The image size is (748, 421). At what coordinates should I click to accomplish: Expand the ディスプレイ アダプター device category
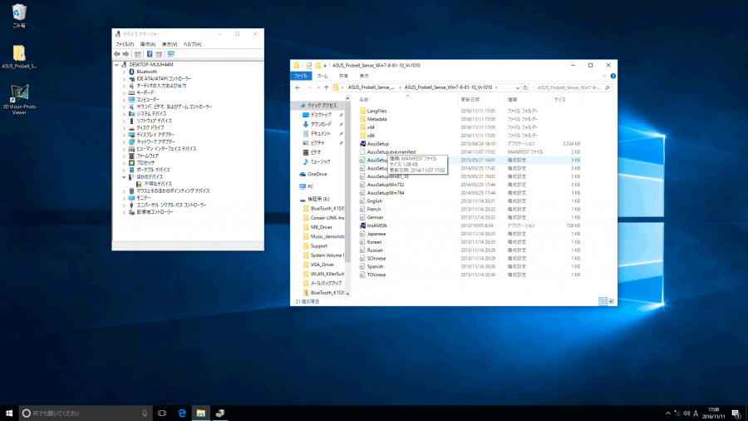[x=124, y=134]
